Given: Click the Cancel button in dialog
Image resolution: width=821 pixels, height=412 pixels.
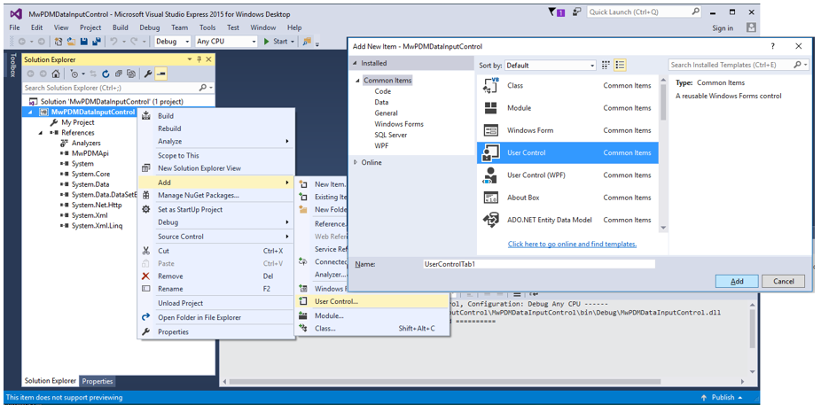Looking at the screenshot, I should point(784,281).
